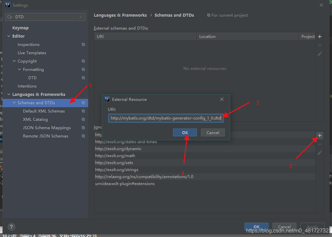Viewport: 332px width, 237px height.
Task: Collapse the Languages & Frameworks section
Action: point(9,94)
